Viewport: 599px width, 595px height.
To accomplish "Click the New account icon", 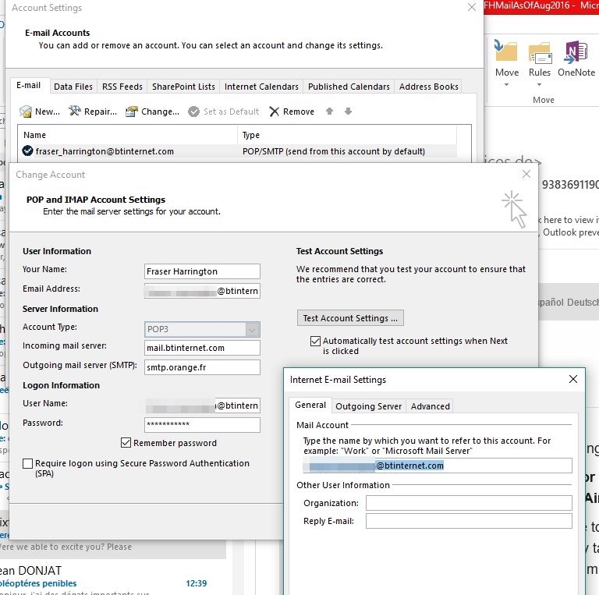I will click(26, 112).
